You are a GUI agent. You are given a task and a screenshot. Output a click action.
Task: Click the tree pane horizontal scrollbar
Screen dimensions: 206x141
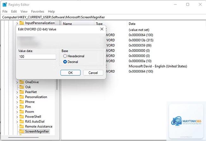23,138
